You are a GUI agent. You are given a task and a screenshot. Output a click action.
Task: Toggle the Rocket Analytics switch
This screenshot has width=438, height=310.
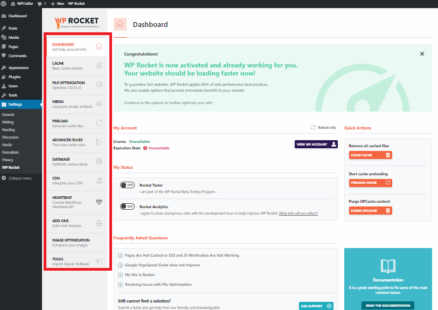click(127, 206)
